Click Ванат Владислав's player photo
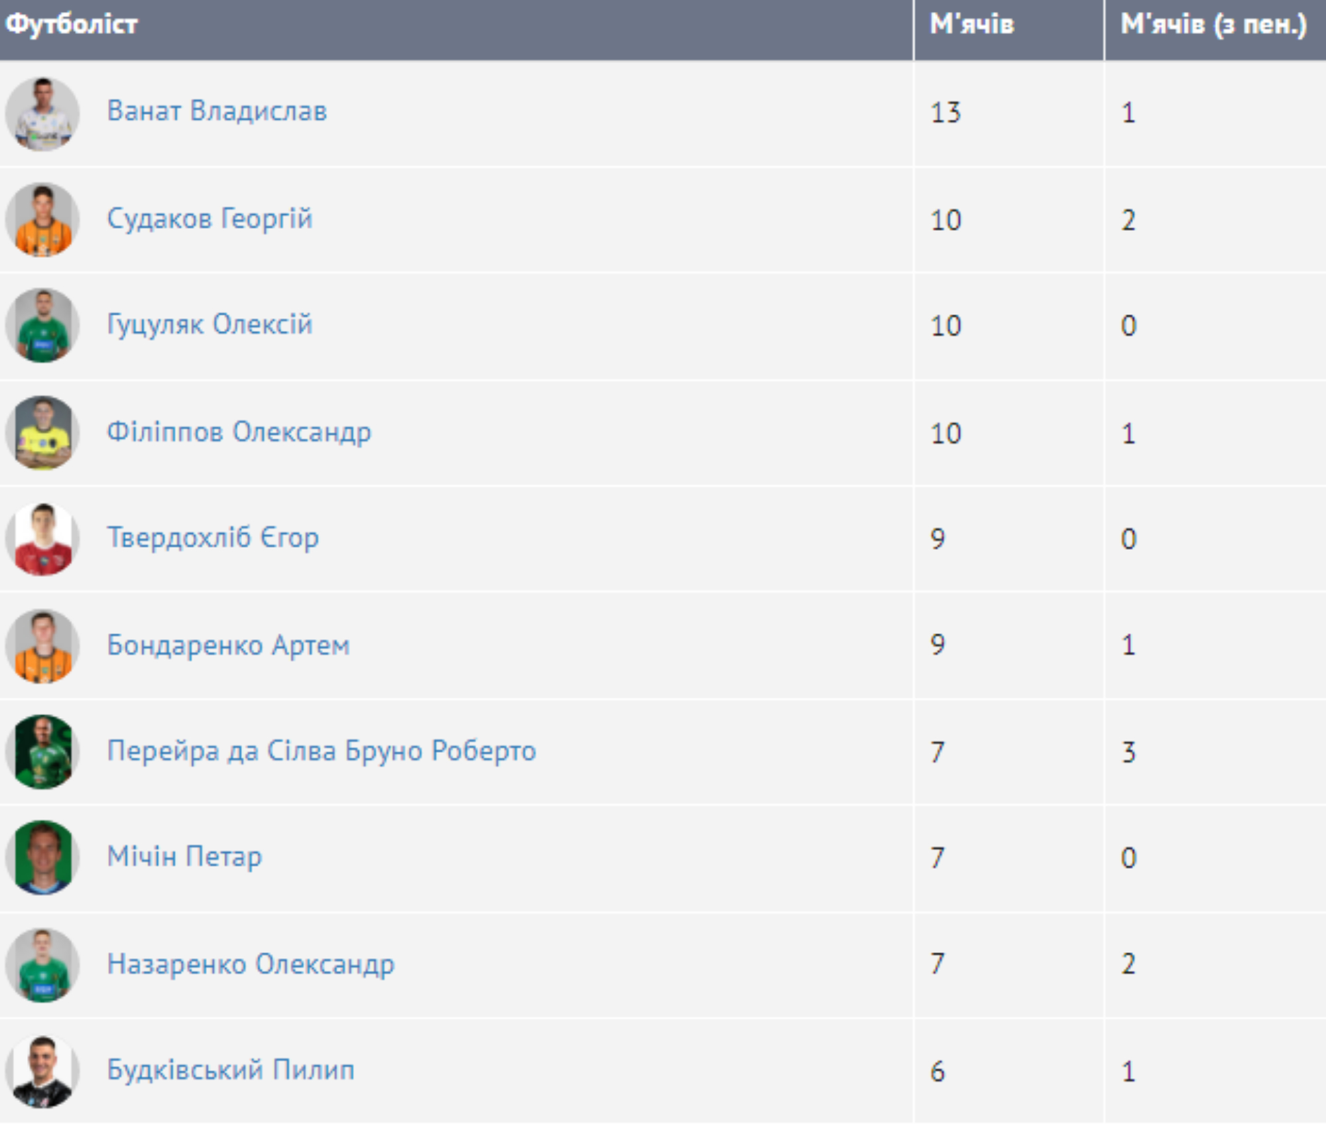The height and width of the screenshot is (1126, 1326). point(42,114)
